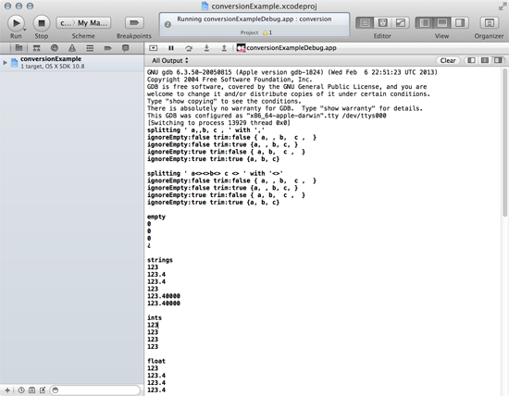Image resolution: width=509 pixels, height=396 pixels.
Task: Toggle the Debug area view
Action: (x=441, y=23)
